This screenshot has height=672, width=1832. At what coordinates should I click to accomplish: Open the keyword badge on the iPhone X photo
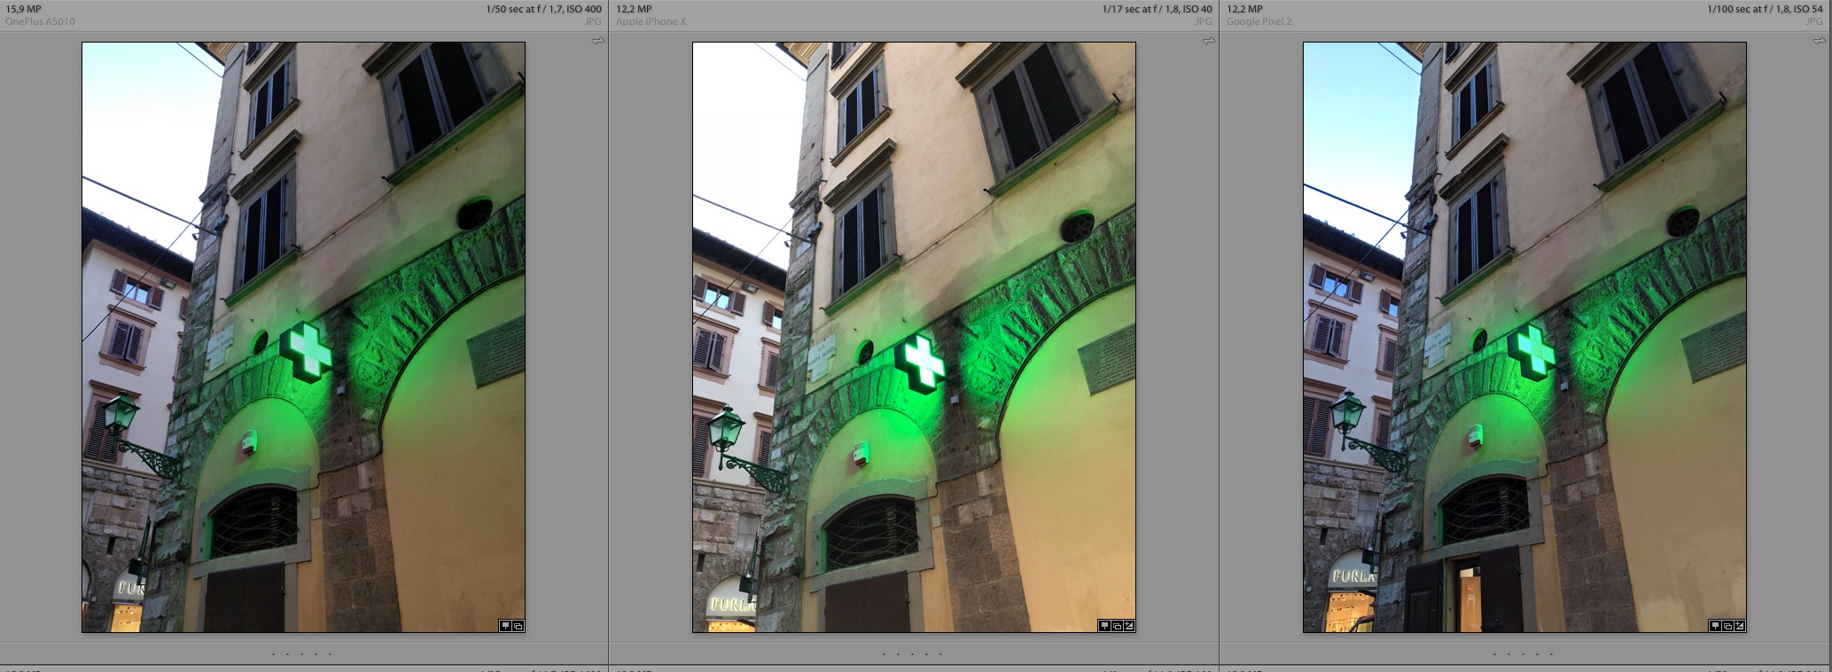coord(1103,626)
